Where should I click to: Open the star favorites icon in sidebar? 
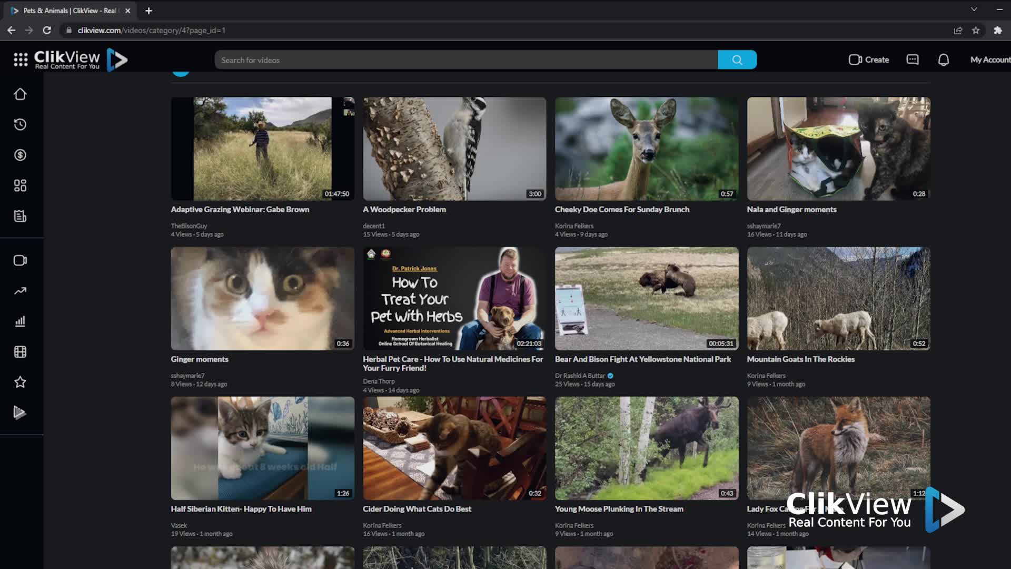coord(20,382)
